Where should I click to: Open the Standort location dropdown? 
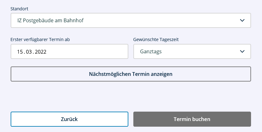(131, 21)
